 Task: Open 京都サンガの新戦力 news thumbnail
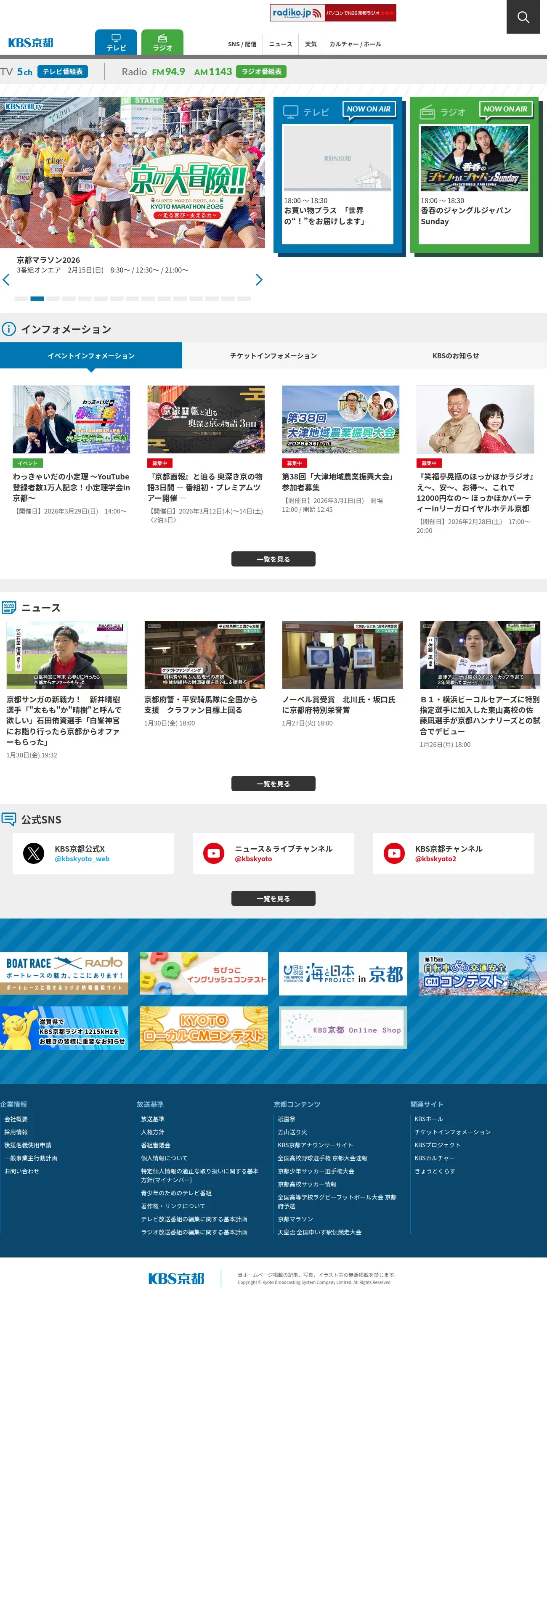pyautogui.click(x=67, y=655)
